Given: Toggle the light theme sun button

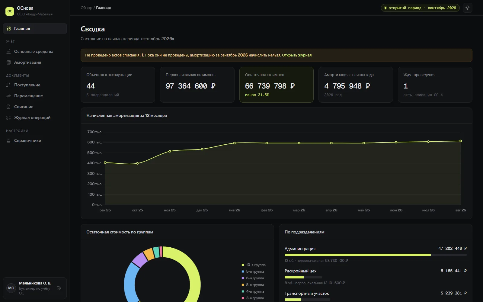Looking at the screenshot, I should click(467, 8).
